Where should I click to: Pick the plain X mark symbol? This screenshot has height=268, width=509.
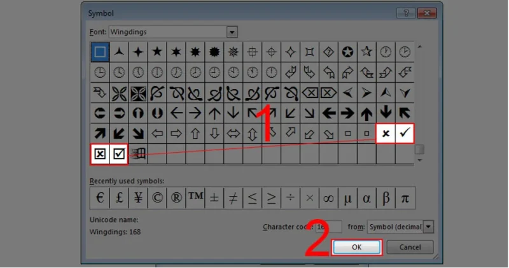tap(385, 133)
